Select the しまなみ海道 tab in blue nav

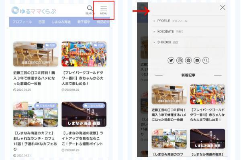[x=61, y=22]
